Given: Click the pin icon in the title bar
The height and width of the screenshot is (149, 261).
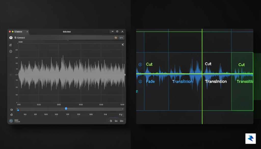Looking at the screenshot, I should tap(112, 31).
